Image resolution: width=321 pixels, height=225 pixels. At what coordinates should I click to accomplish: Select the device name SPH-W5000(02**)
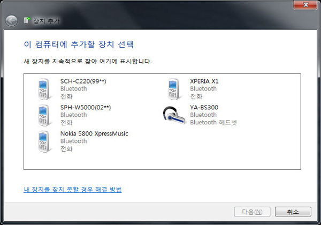[x=86, y=108]
